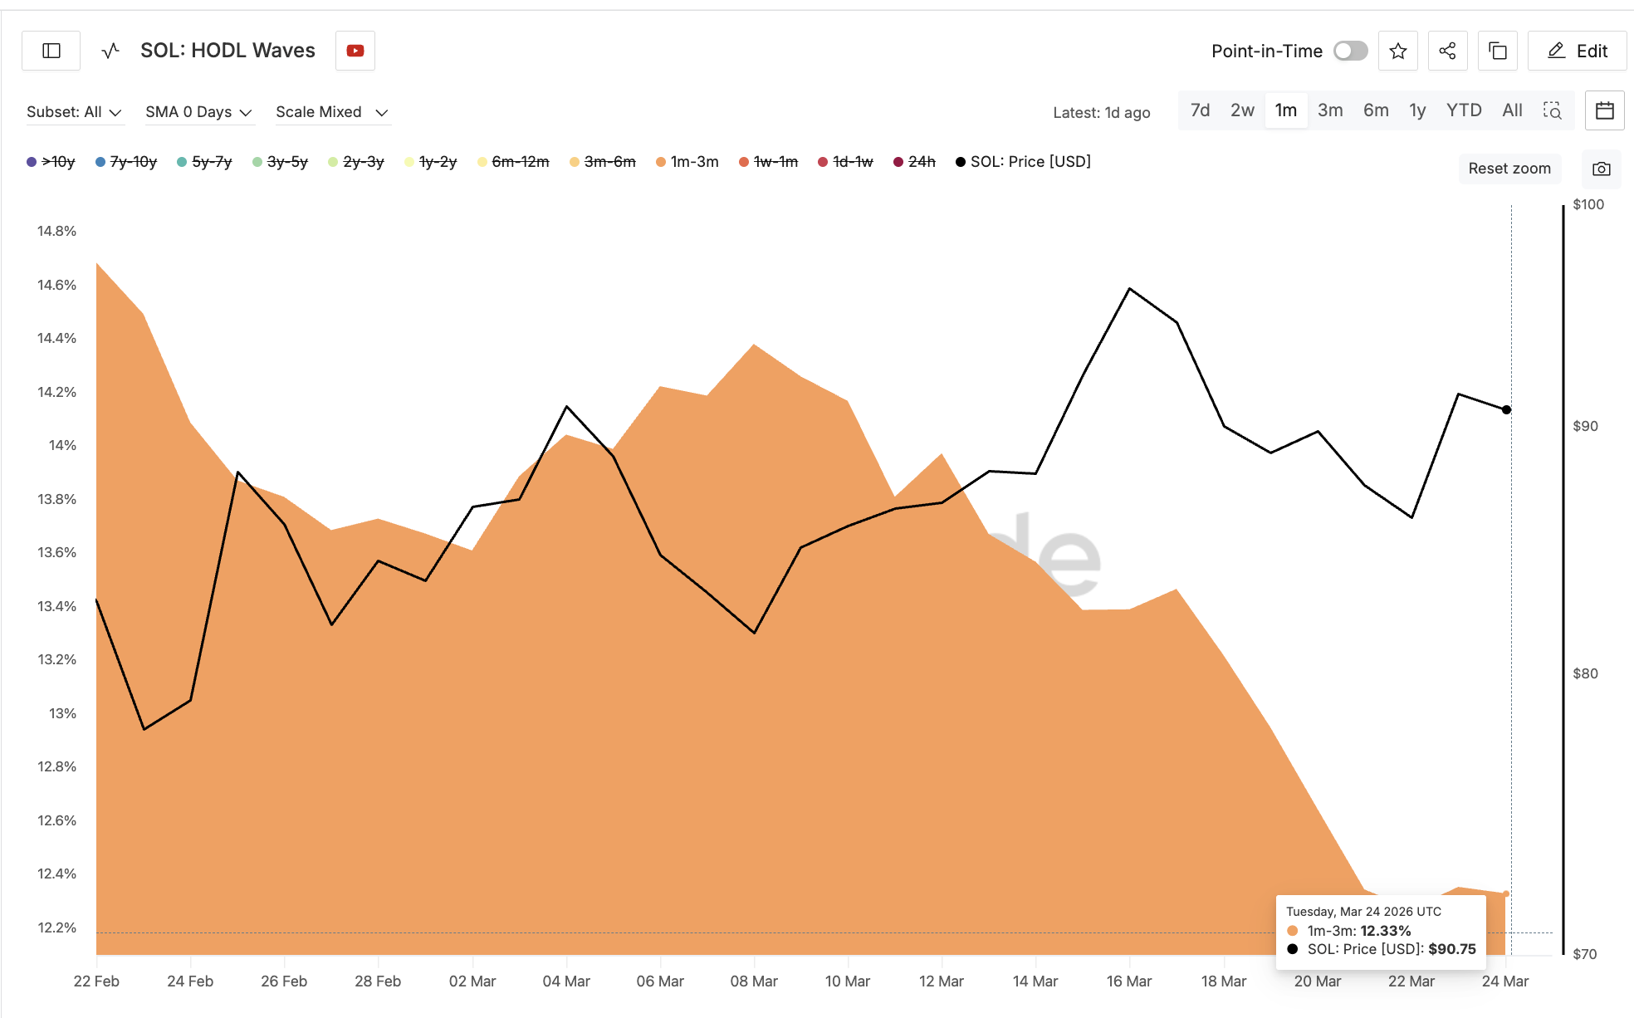Click the Mar 24 price data point
Screen dimensions: 1634x1018
1506,409
